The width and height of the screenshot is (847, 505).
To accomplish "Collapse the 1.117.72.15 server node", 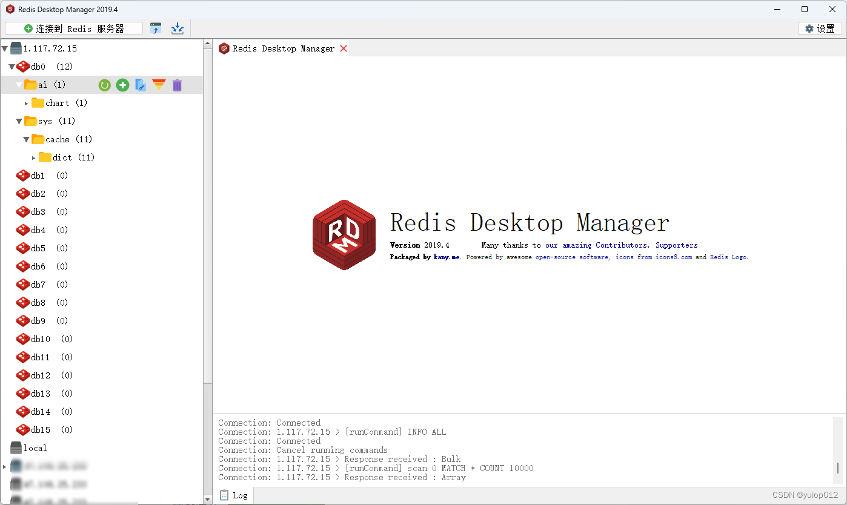I will pos(5,48).
